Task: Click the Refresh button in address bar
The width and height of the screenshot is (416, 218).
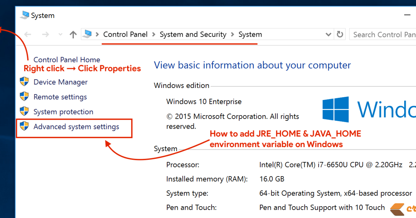Action: [x=340, y=35]
